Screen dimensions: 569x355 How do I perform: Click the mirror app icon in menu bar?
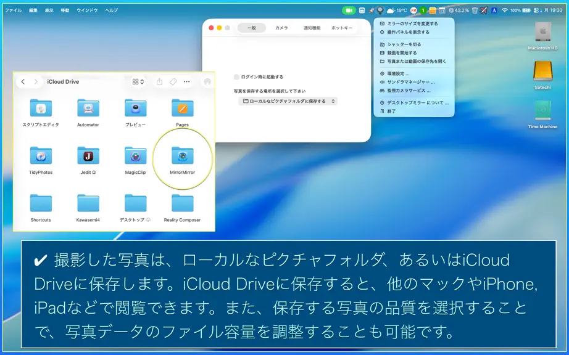[x=380, y=10]
